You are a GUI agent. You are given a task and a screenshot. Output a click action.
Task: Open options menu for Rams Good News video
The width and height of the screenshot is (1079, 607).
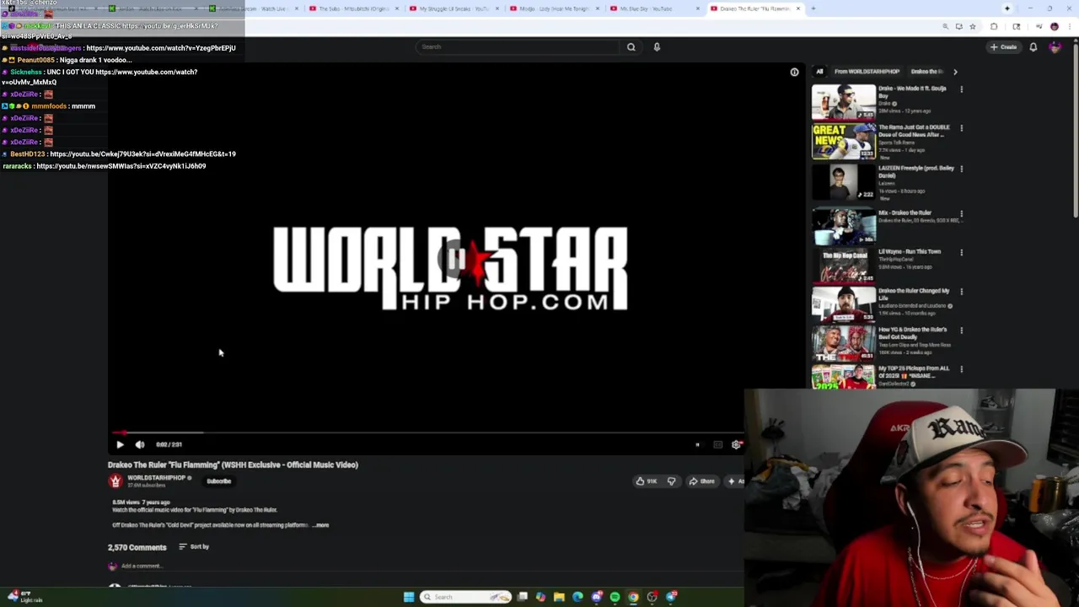tap(961, 128)
